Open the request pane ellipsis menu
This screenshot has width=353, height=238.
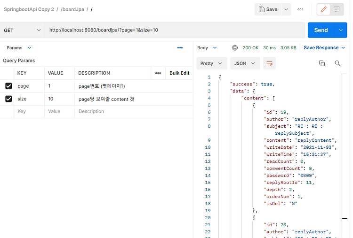pyautogui.click(x=180, y=47)
